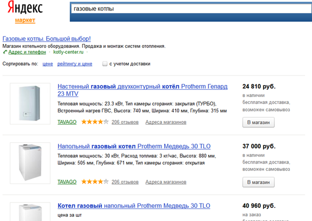Open thumbnail of Напольный Protherm Медведь 30 TLO
Viewport: 312px width, 221px height.
30,163
